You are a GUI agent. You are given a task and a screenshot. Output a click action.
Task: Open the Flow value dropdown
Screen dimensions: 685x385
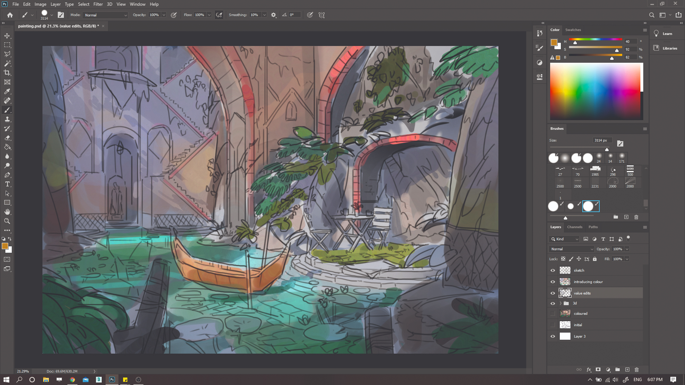coord(209,15)
